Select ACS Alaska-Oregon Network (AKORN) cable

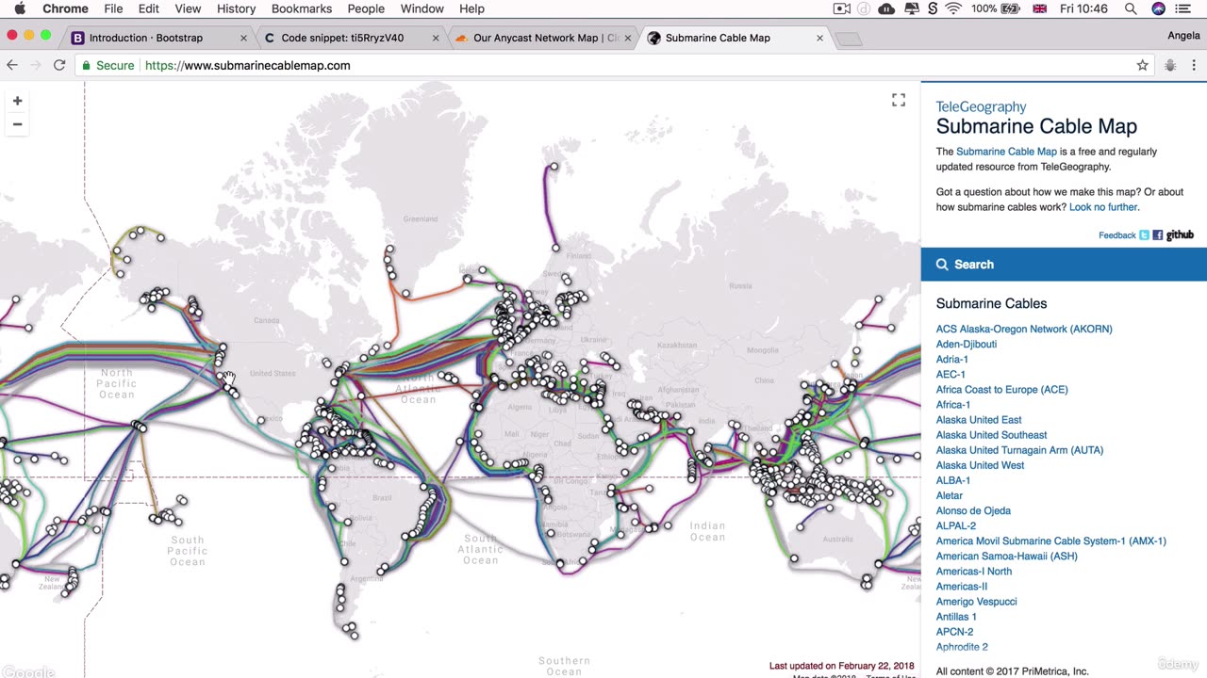1024,329
